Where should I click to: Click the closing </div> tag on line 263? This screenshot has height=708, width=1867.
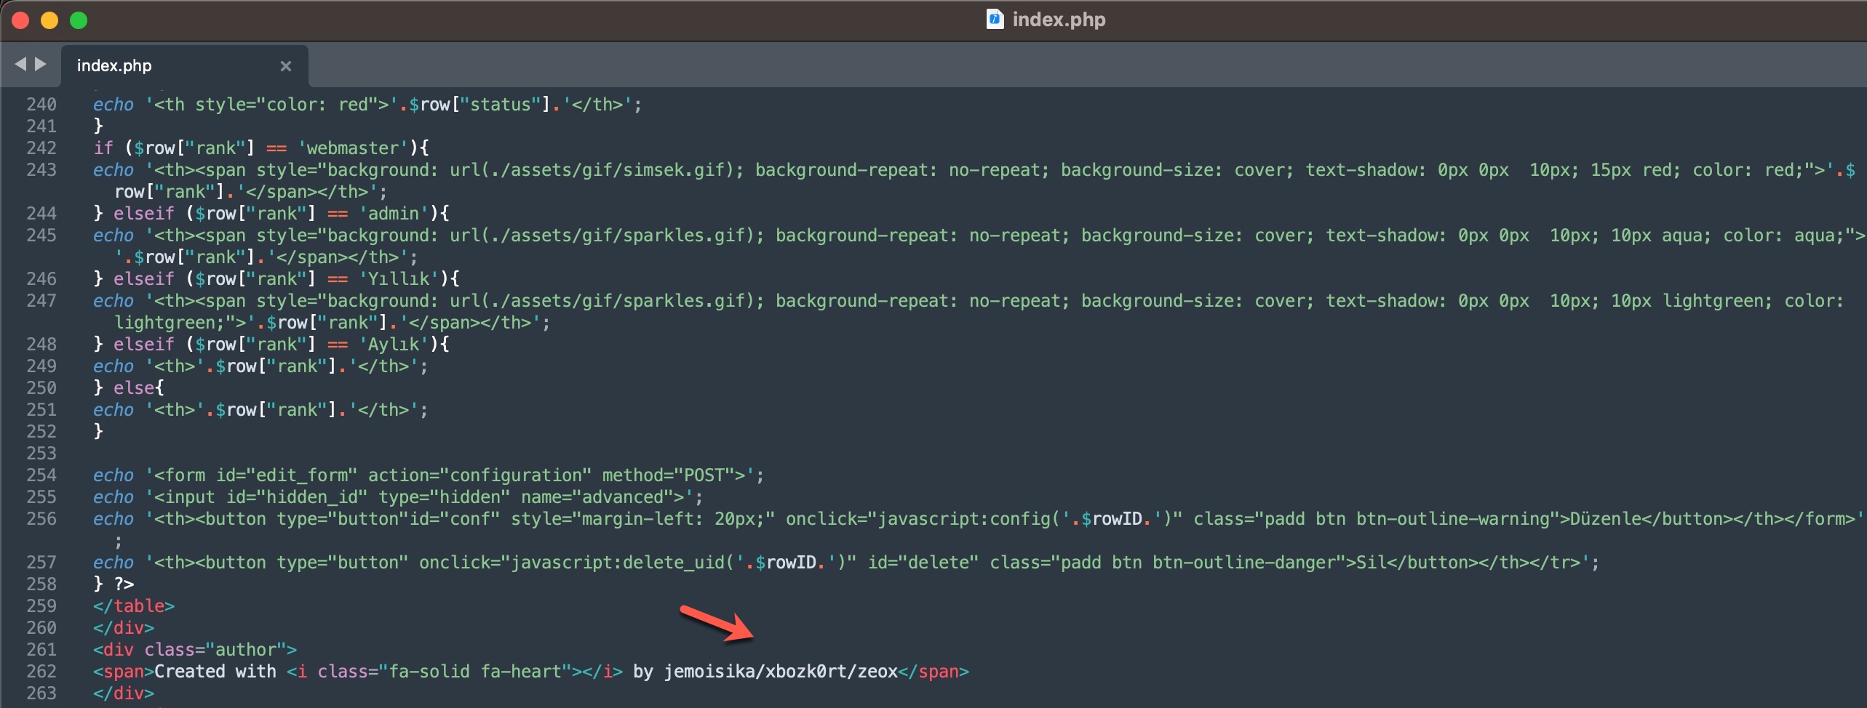click(x=124, y=693)
